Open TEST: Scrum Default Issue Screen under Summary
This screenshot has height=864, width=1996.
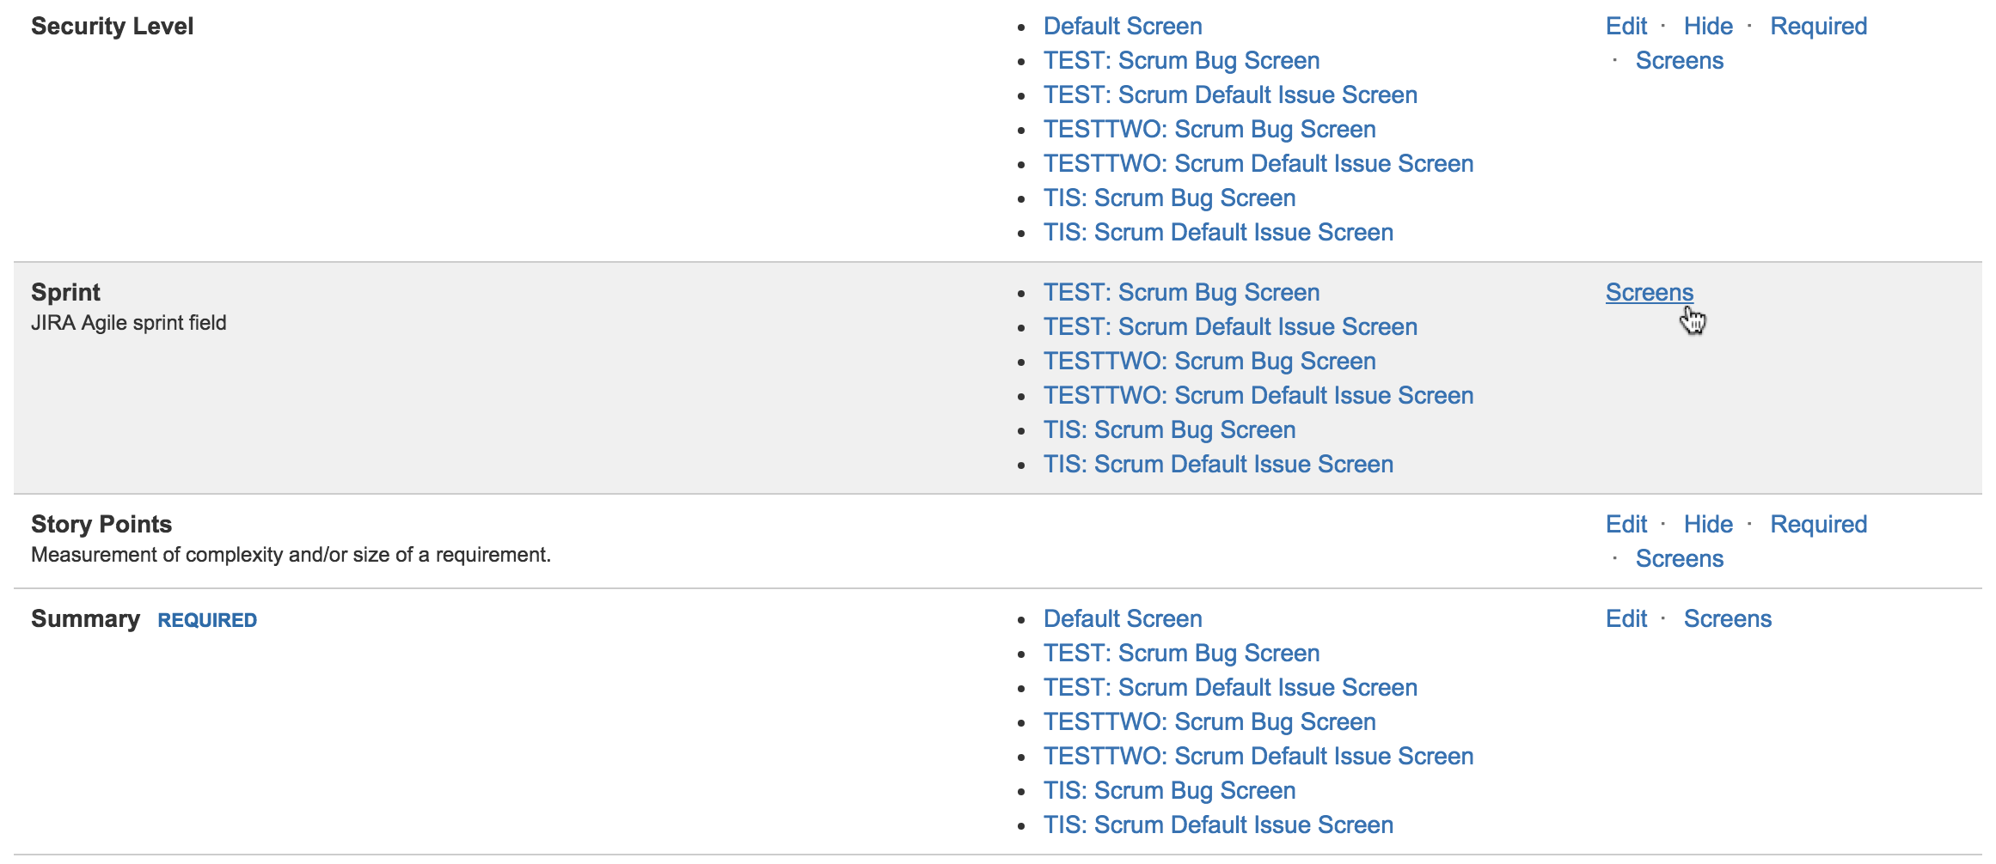1229,688
